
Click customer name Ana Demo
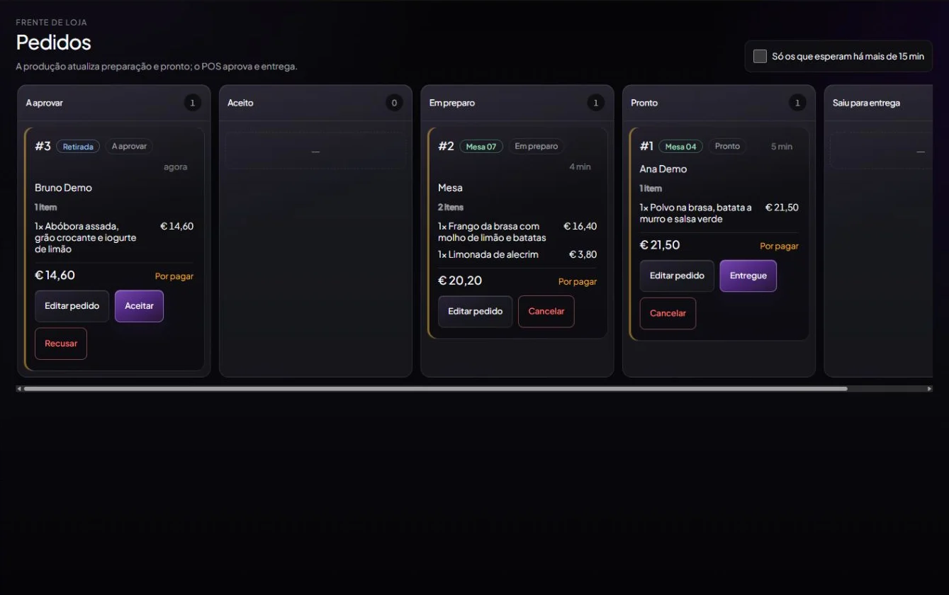click(663, 169)
